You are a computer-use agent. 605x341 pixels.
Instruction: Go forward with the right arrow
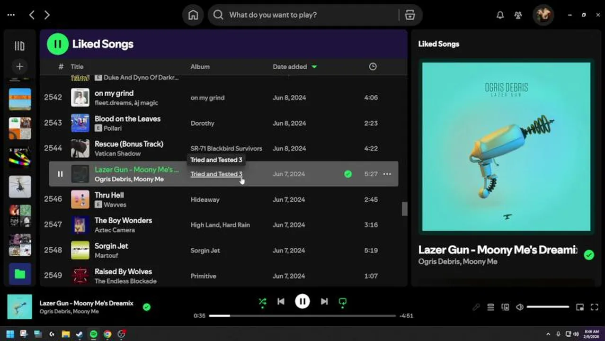coord(47,15)
